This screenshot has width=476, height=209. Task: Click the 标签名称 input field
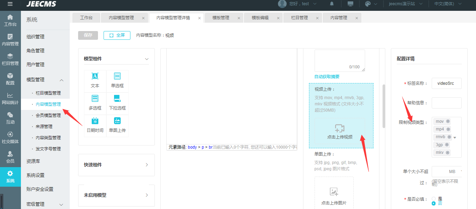446,84
